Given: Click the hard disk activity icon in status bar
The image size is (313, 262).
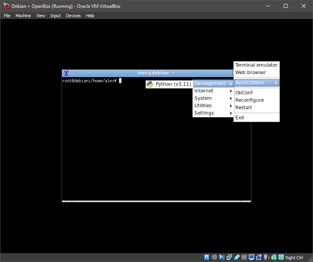Looking at the screenshot, I should point(206,257).
